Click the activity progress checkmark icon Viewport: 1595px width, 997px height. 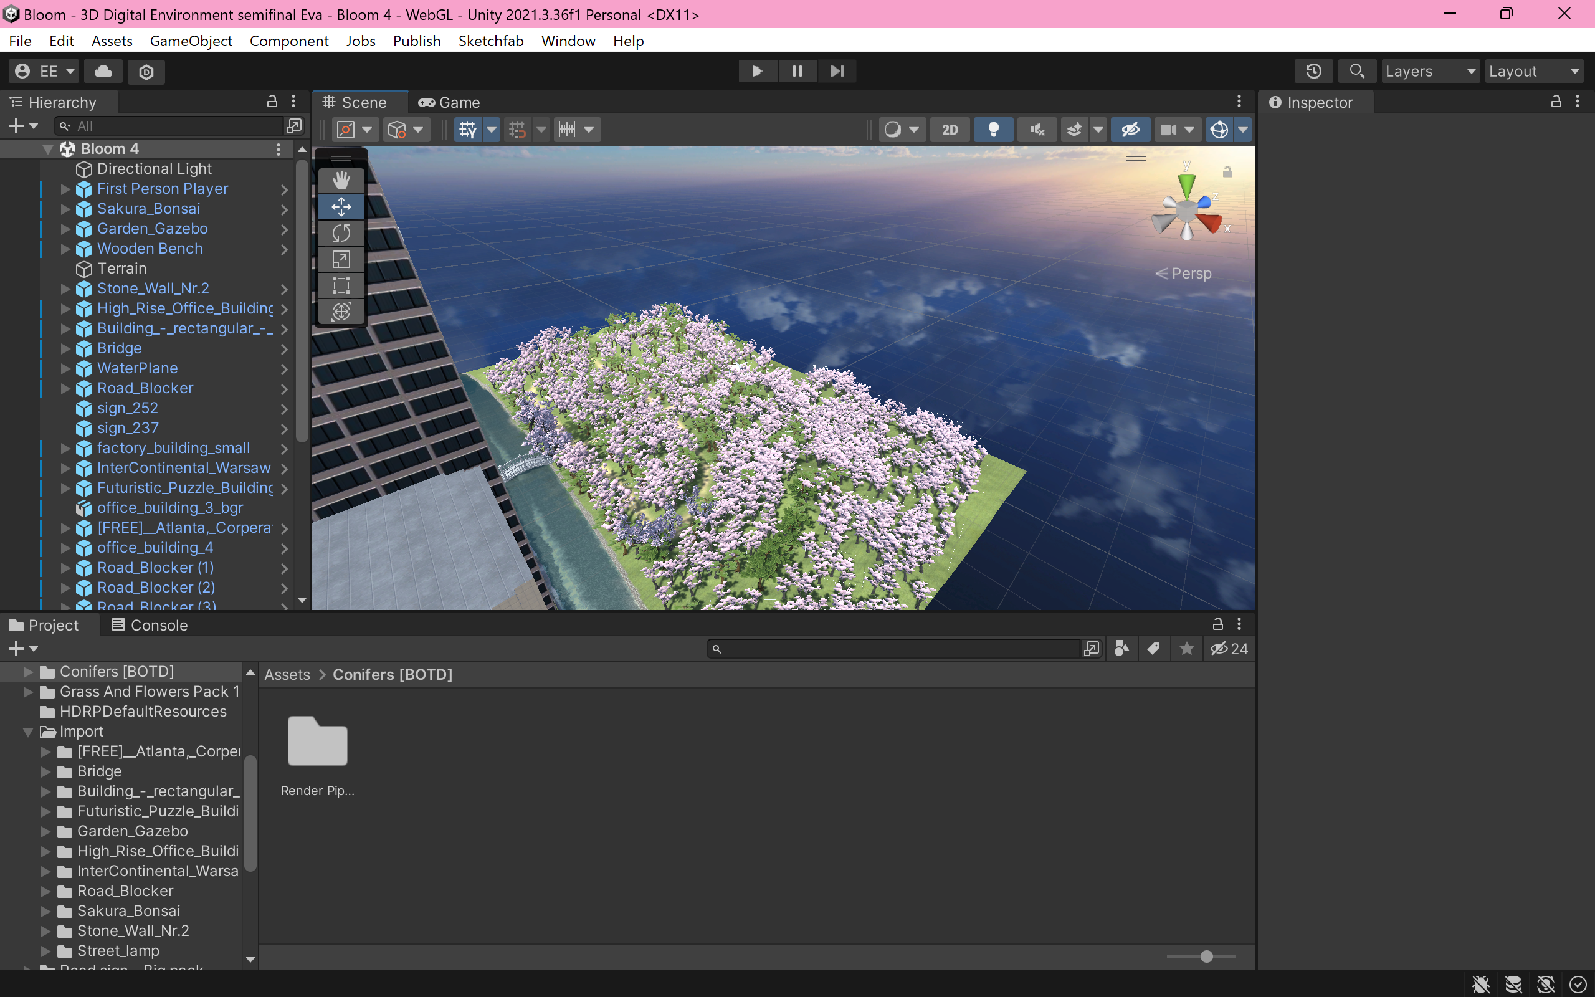coord(1578,985)
